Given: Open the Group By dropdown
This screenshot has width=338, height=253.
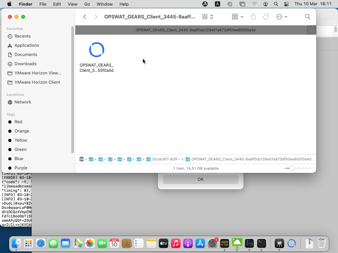Looking at the screenshot, I should tap(237, 17).
